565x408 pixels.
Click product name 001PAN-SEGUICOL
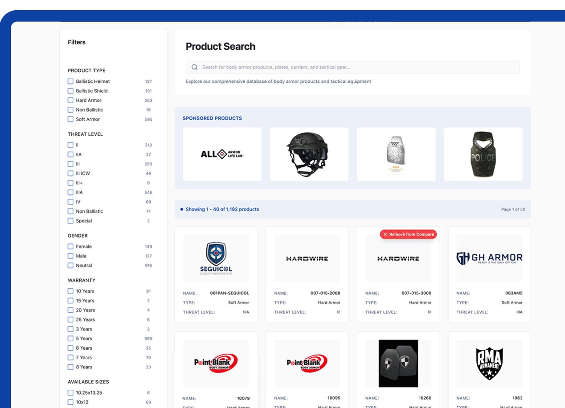click(229, 293)
